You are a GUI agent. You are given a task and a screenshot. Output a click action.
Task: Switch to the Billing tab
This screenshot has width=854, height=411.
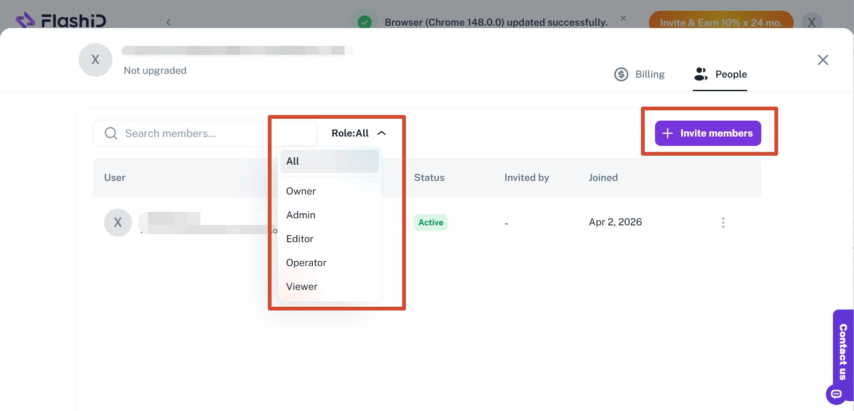[640, 74]
